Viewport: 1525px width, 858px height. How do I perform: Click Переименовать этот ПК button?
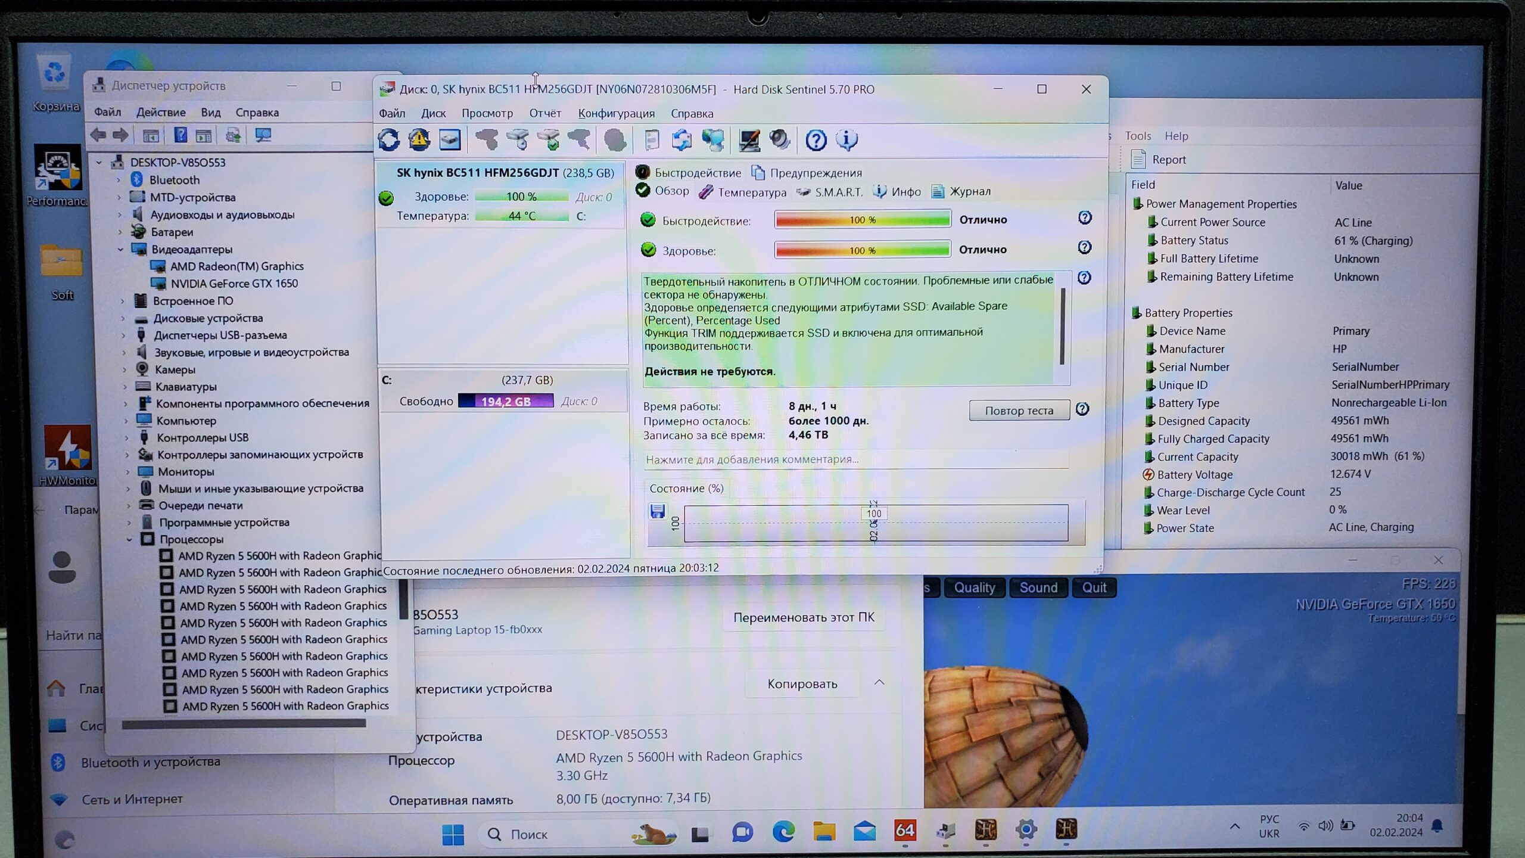[803, 617]
